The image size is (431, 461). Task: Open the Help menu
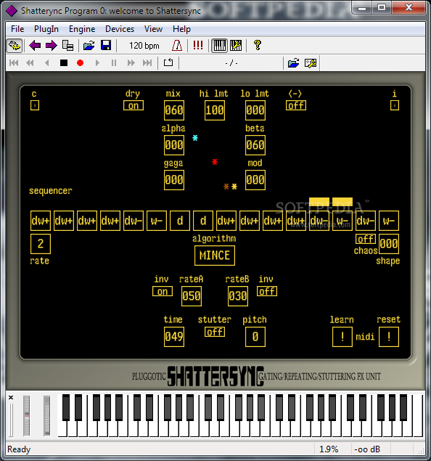[x=181, y=29]
